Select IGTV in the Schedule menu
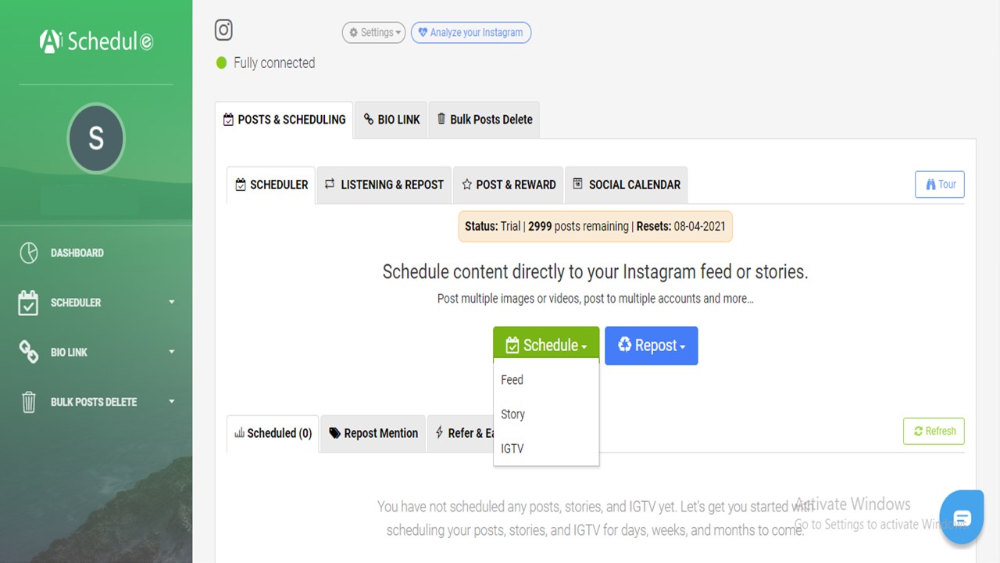This screenshot has width=1000, height=563. tap(512, 449)
